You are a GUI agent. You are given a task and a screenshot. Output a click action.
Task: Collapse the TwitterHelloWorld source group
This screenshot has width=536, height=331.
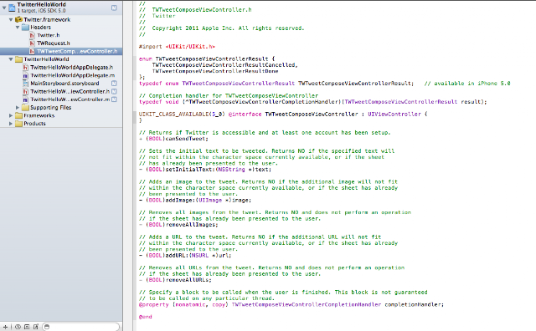[x=11, y=59]
